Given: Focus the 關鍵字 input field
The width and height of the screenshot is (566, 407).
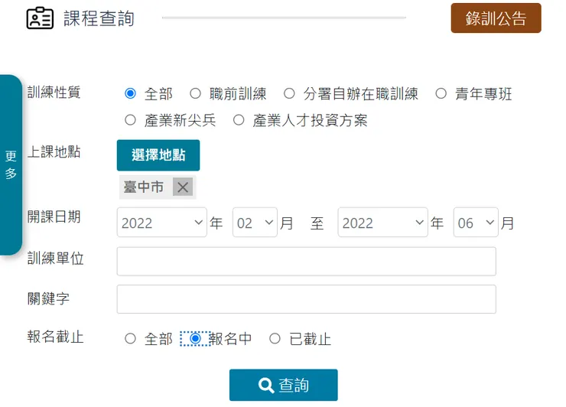Looking at the screenshot, I should [x=306, y=299].
